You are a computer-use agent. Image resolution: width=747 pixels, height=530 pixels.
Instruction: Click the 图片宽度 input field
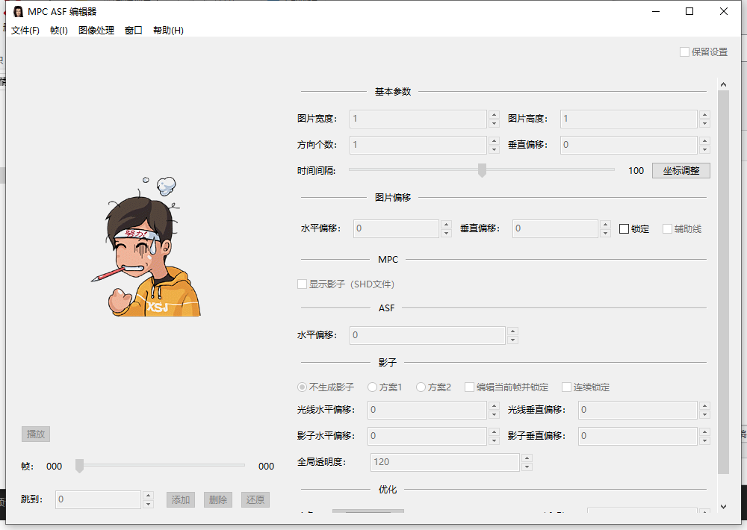(x=418, y=119)
